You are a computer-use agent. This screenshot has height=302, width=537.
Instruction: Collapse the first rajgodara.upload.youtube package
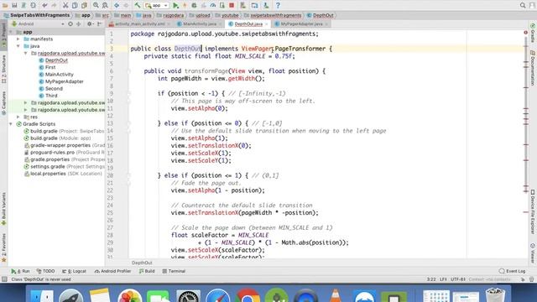pos(26,54)
